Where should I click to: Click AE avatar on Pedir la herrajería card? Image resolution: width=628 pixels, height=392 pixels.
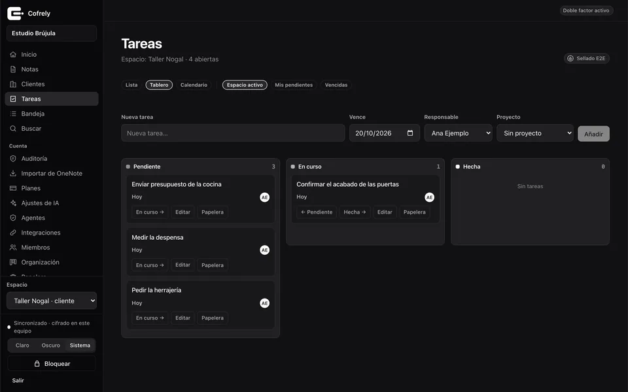[264, 303]
